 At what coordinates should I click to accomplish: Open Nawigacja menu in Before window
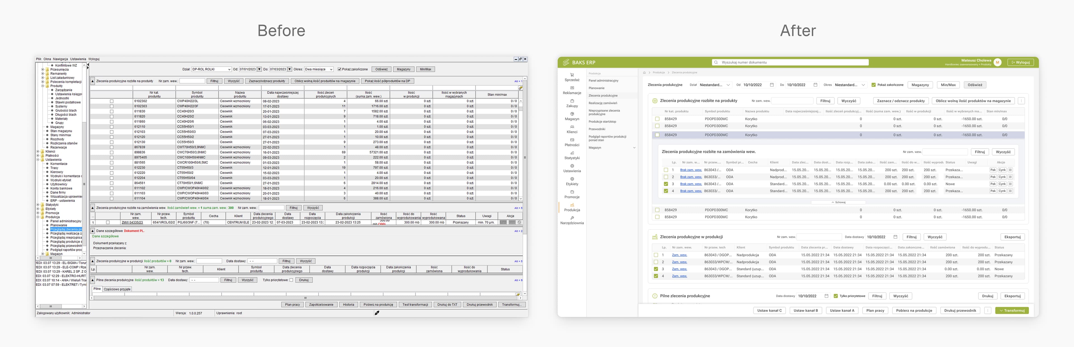pos(60,59)
